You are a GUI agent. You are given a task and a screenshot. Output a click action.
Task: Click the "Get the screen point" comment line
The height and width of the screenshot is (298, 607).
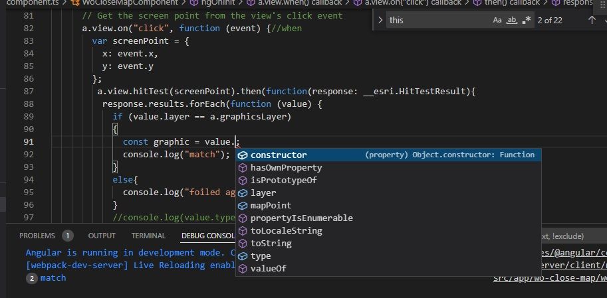[212, 16]
